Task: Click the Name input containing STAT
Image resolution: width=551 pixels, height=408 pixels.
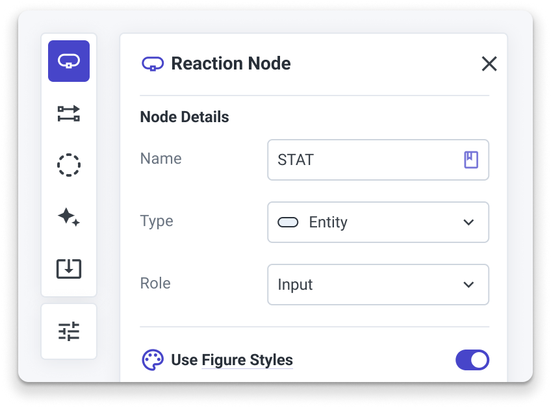Action: pos(378,160)
